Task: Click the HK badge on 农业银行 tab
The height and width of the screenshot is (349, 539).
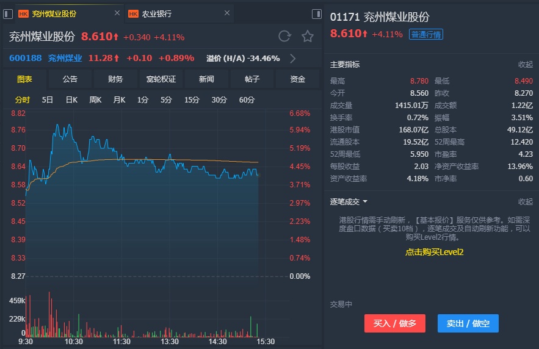Action: pyautogui.click(x=133, y=13)
